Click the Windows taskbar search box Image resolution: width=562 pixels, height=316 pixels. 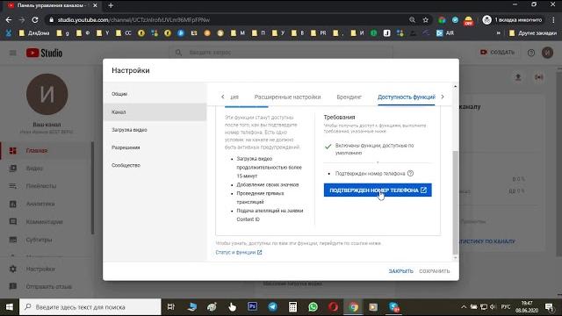[x=90, y=307]
